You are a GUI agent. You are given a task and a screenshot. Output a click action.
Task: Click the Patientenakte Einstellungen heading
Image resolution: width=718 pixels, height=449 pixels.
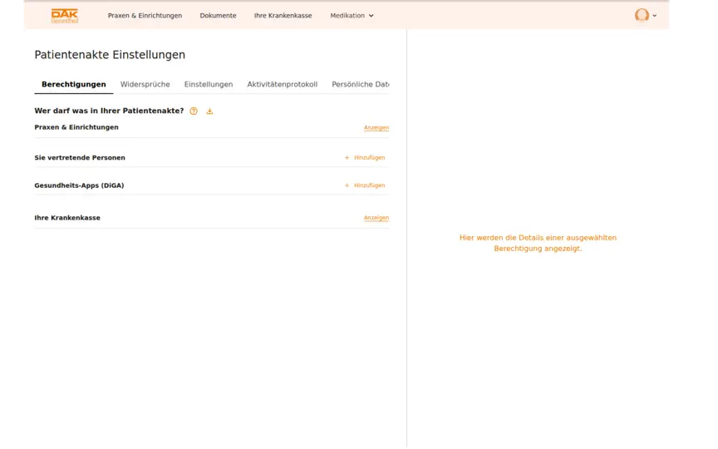(x=110, y=55)
